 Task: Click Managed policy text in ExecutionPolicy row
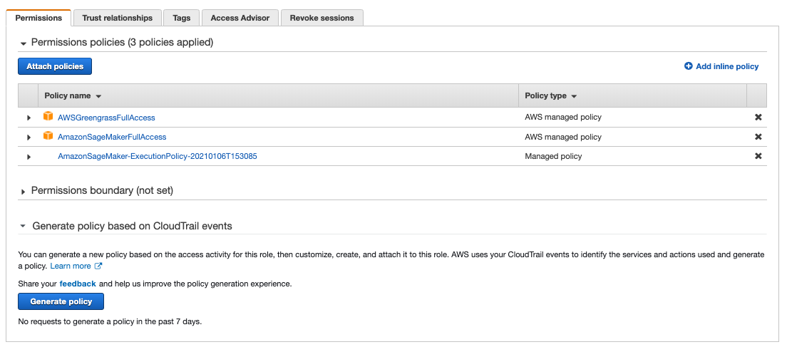tap(553, 156)
